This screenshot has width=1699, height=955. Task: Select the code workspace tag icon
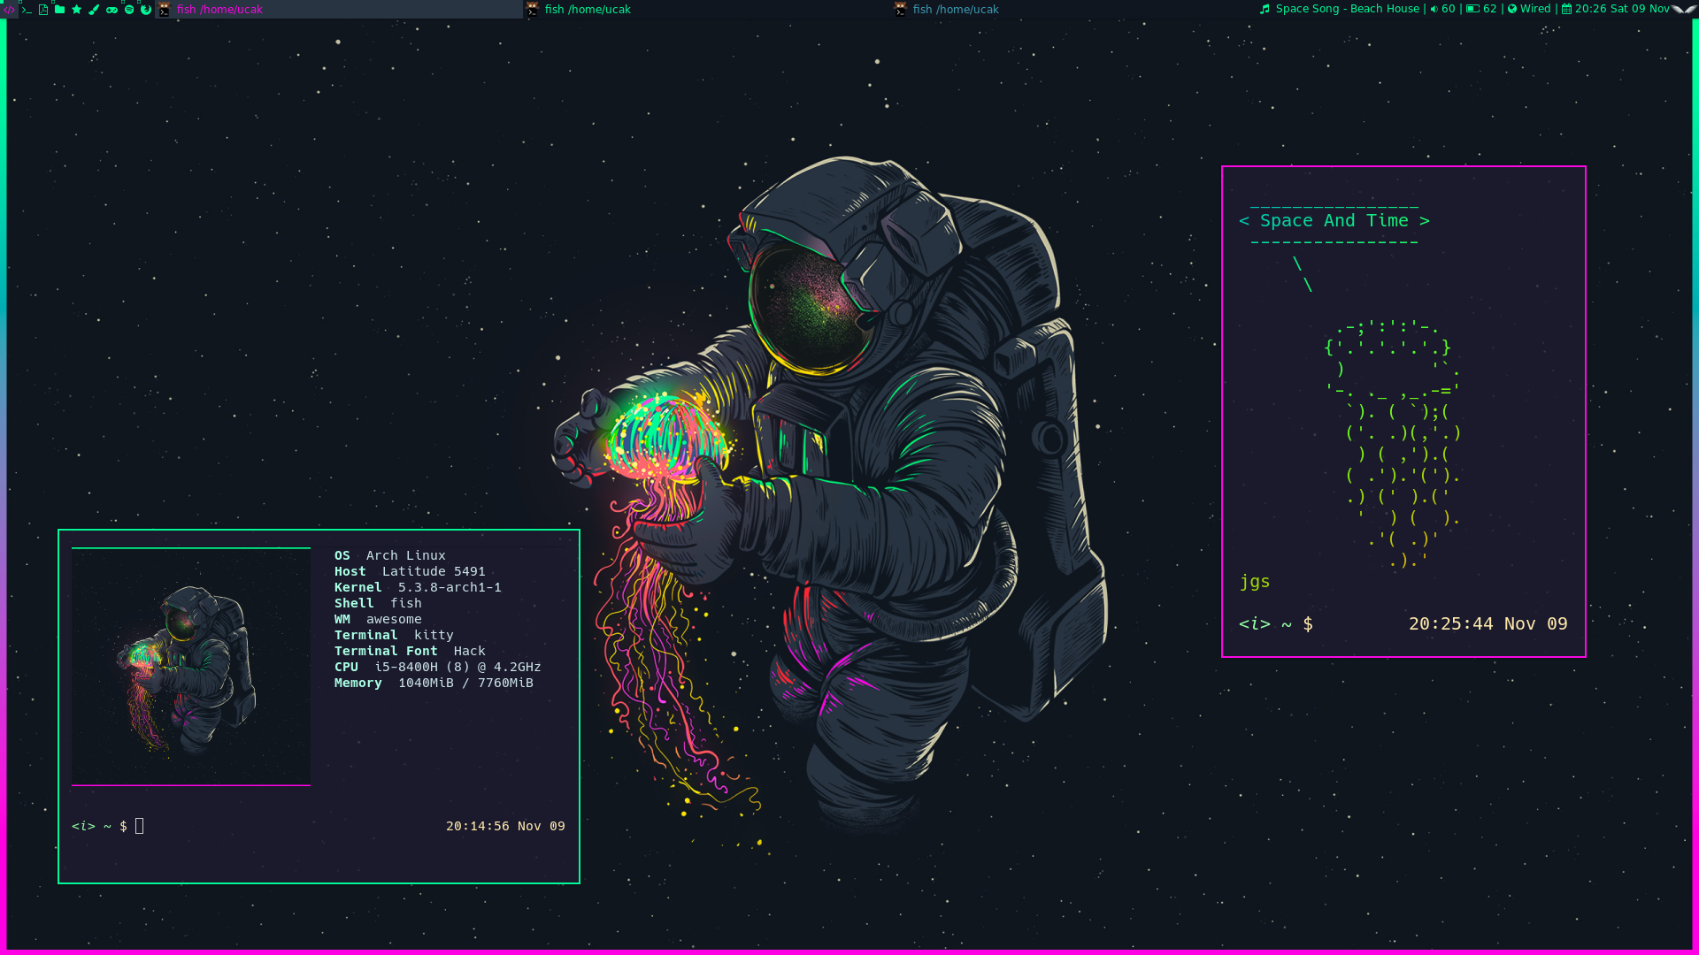click(x=9, y=10)
